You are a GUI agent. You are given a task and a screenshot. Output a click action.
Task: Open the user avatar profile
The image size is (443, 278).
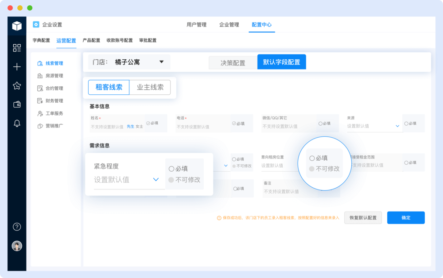(17, 246)
